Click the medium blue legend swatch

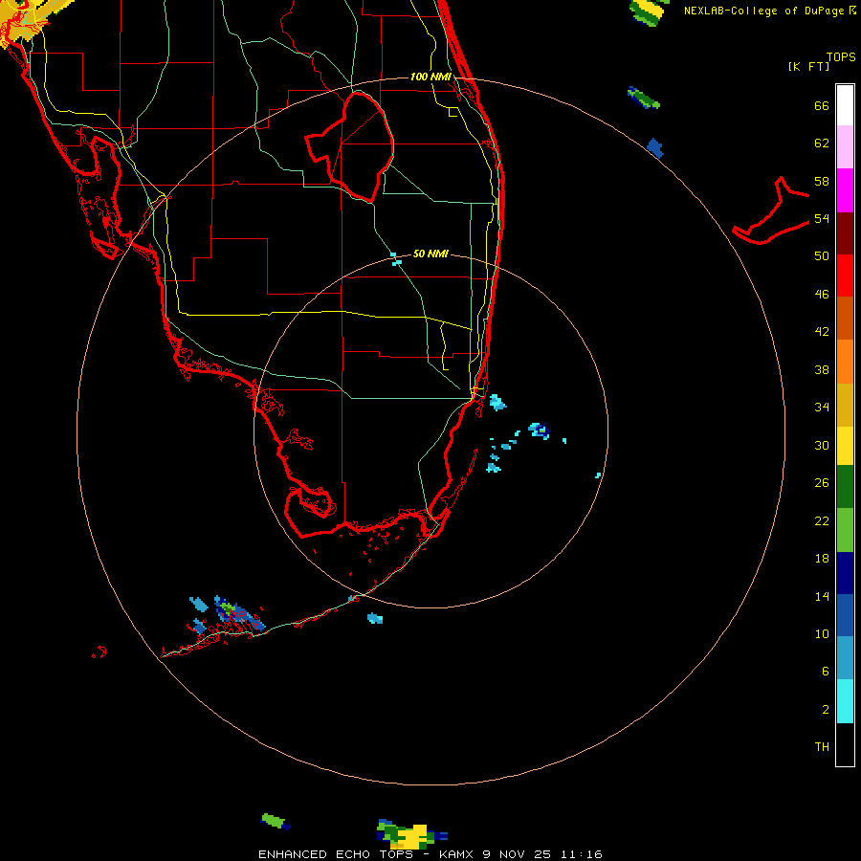coord(845,615)
